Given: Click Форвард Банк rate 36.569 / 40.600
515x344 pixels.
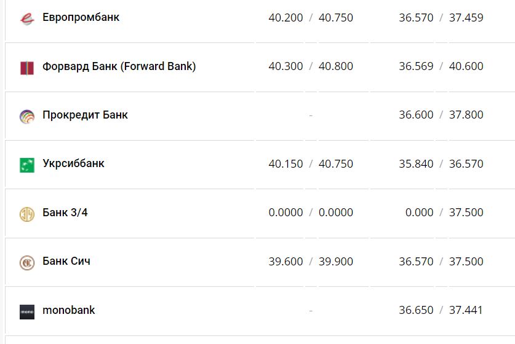Looking at the screenshot, I should click(x=441, y=66).
